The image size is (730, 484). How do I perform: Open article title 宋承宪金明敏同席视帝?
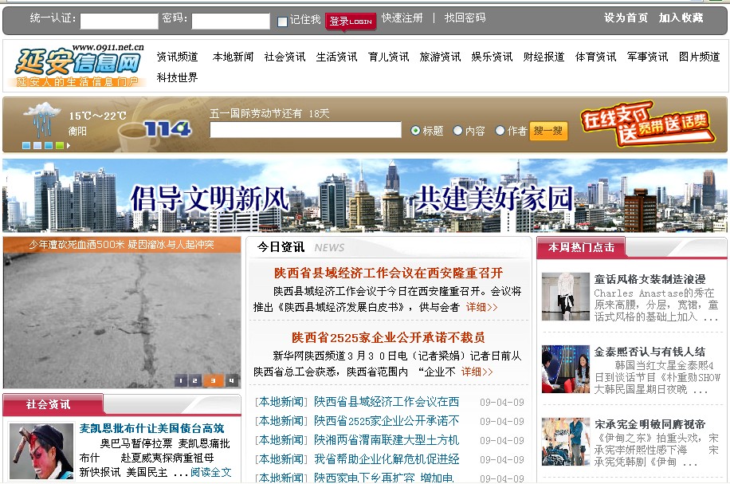click(x=650, y=424)
